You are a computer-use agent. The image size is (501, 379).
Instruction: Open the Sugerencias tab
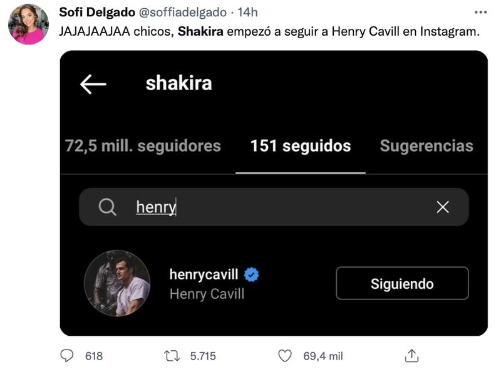pyautogui.click(x=426, y=146)
